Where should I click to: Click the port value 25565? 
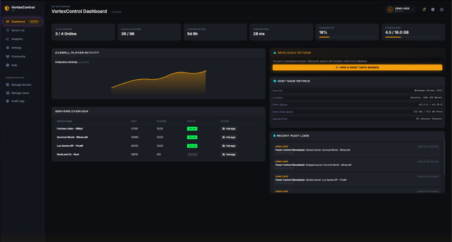point(135,137)
